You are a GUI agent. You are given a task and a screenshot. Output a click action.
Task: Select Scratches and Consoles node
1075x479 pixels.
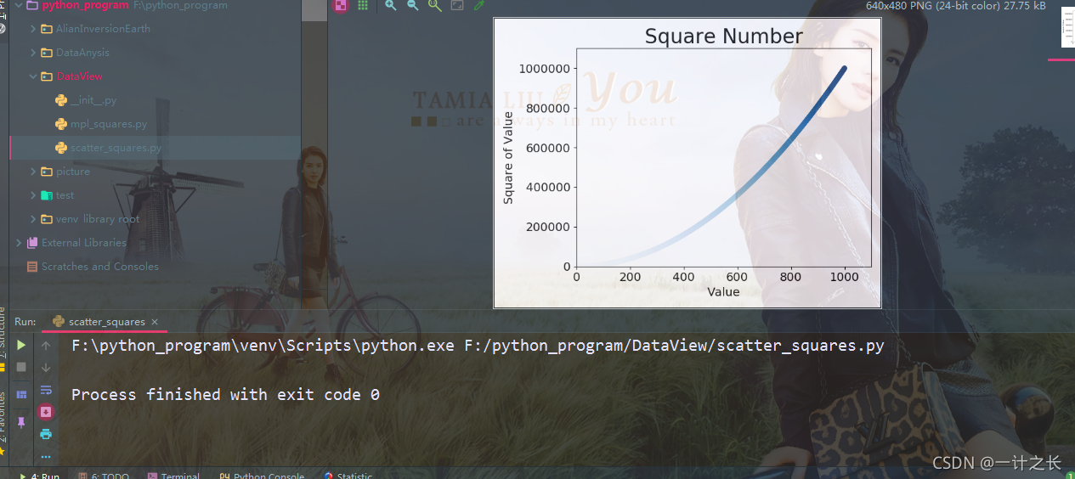100,267
